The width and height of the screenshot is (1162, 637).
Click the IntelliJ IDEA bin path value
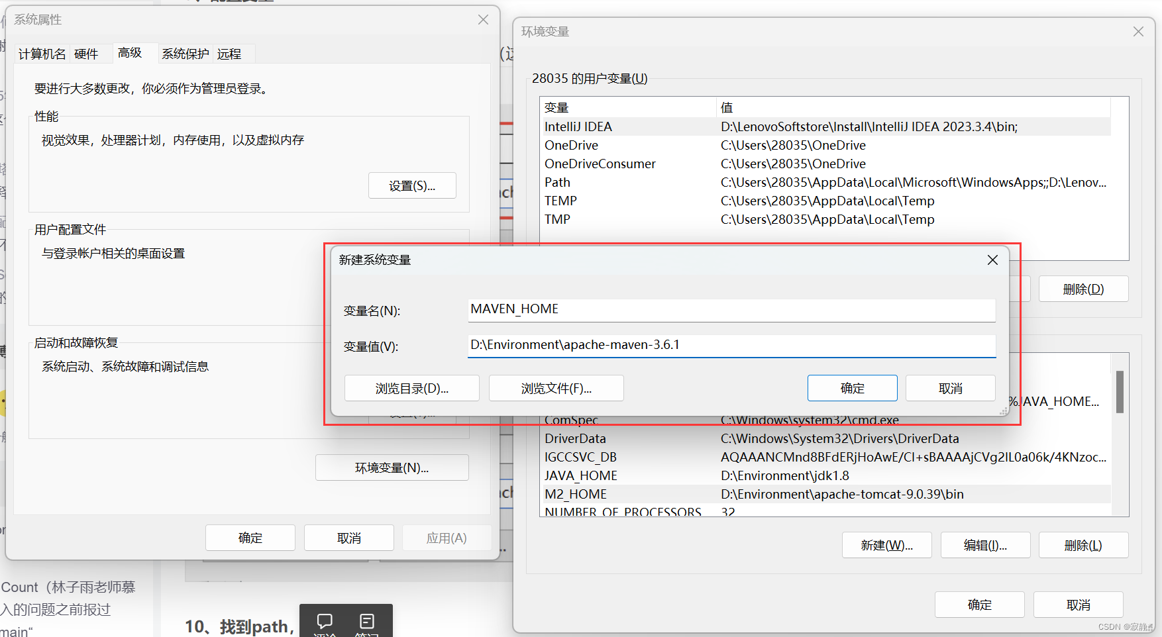point(869,126)
